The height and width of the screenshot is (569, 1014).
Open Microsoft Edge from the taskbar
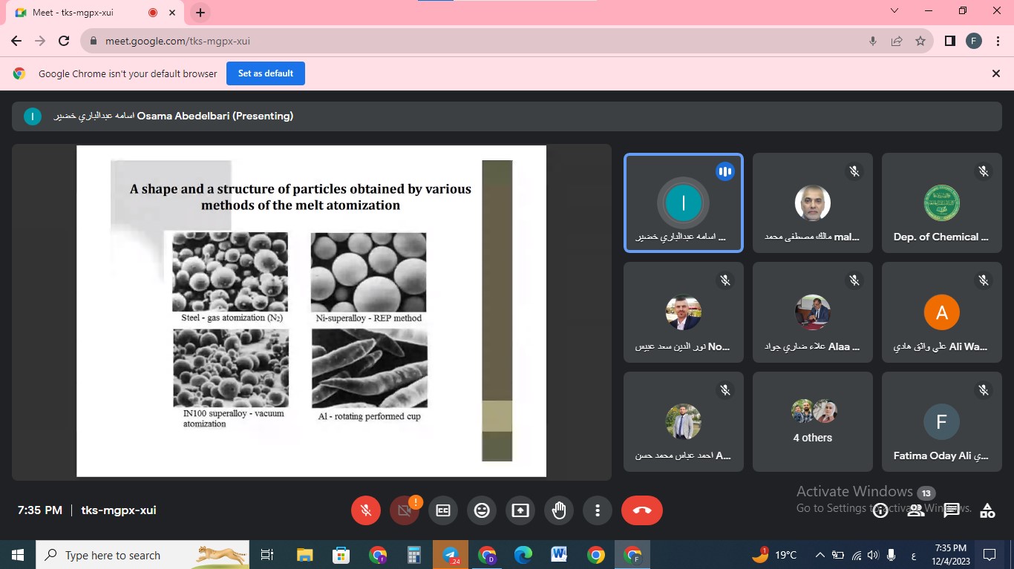point(523,555)
